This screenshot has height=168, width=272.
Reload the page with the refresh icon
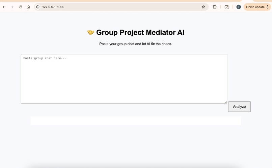pyautogui.click(x=20, y=7)
